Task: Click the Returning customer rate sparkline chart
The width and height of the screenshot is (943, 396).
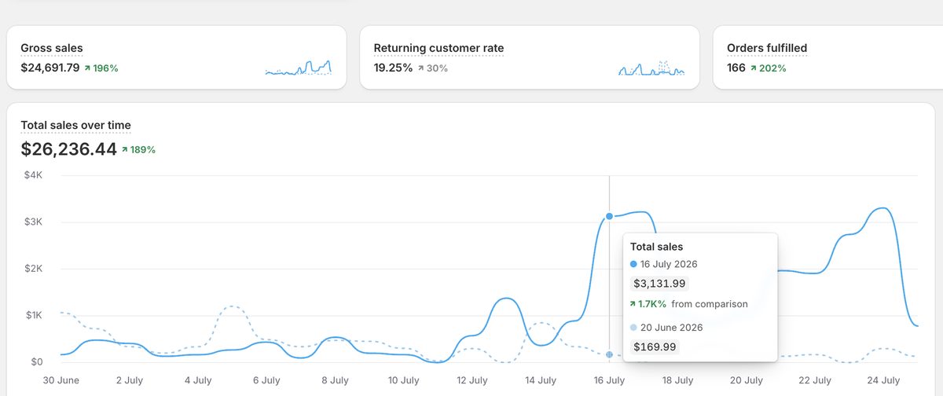Action: point(651,68)
